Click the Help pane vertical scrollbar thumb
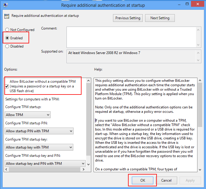 pyautogui.click(x=200, y=105)
